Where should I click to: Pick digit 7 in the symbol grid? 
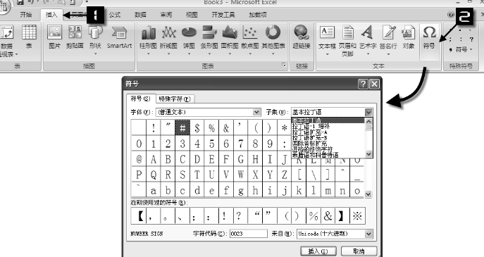(x=241, y=144)
